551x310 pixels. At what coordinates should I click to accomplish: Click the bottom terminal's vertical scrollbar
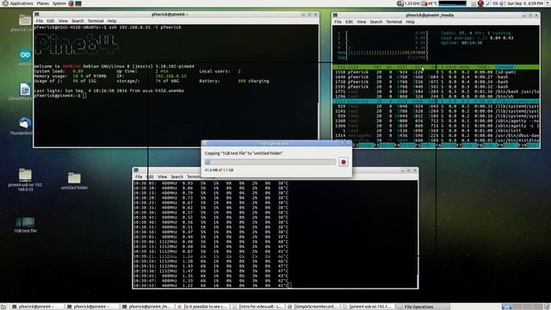tap(417, 234)
